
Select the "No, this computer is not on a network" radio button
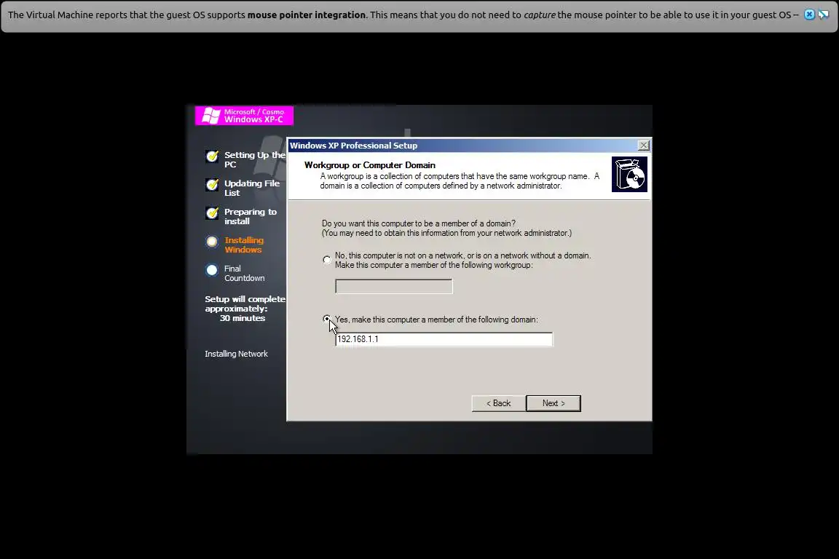click(327, 260)
